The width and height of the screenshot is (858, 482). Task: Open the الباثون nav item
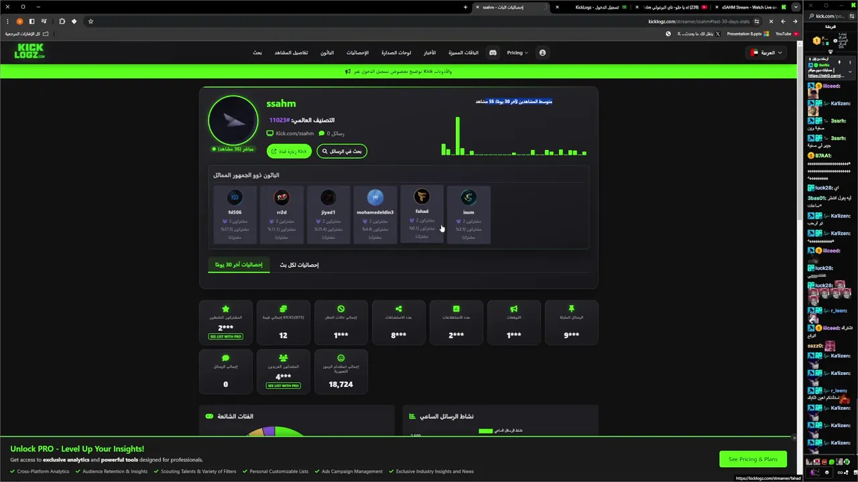327,52
